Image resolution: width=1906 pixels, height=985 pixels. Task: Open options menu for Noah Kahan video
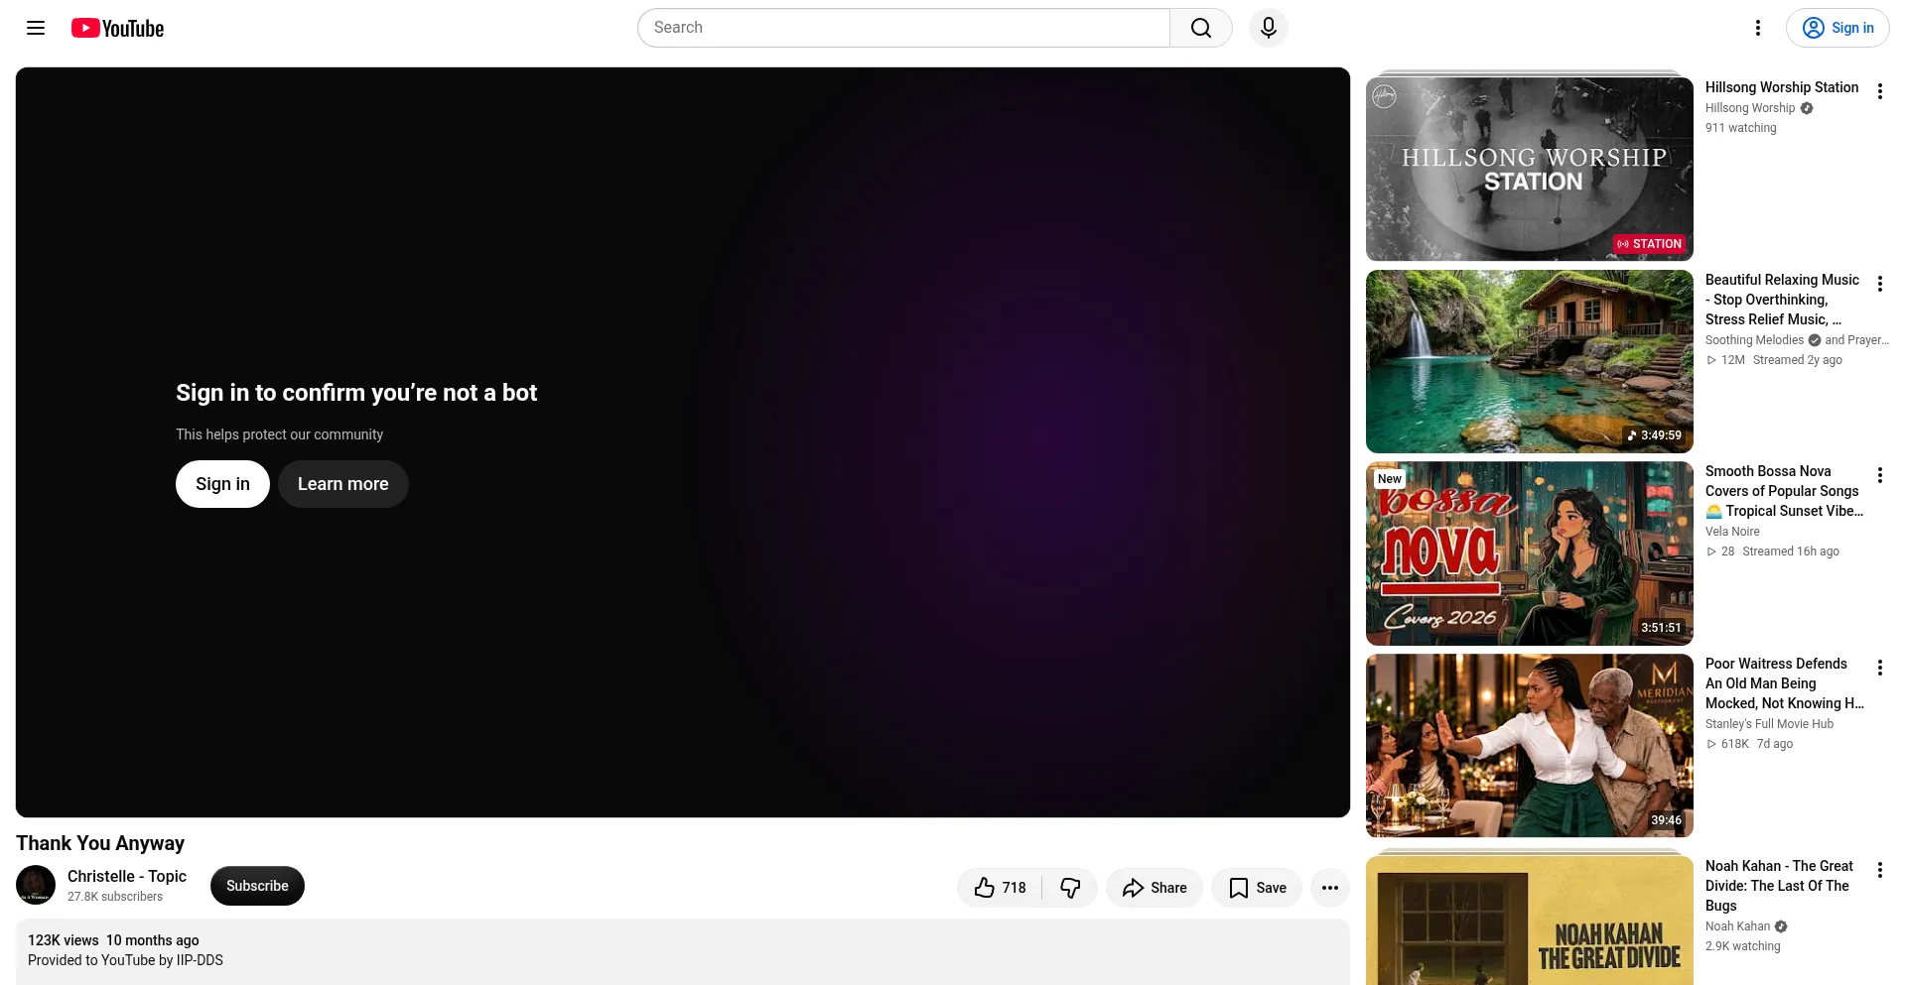(1880, 870)
